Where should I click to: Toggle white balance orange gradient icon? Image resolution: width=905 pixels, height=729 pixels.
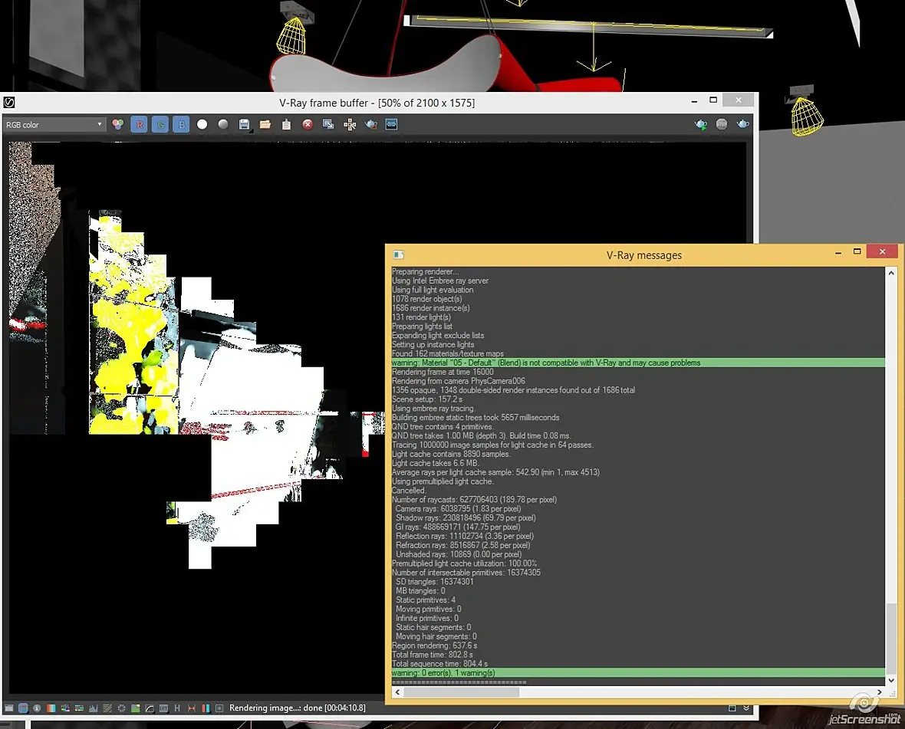point(51,708)
